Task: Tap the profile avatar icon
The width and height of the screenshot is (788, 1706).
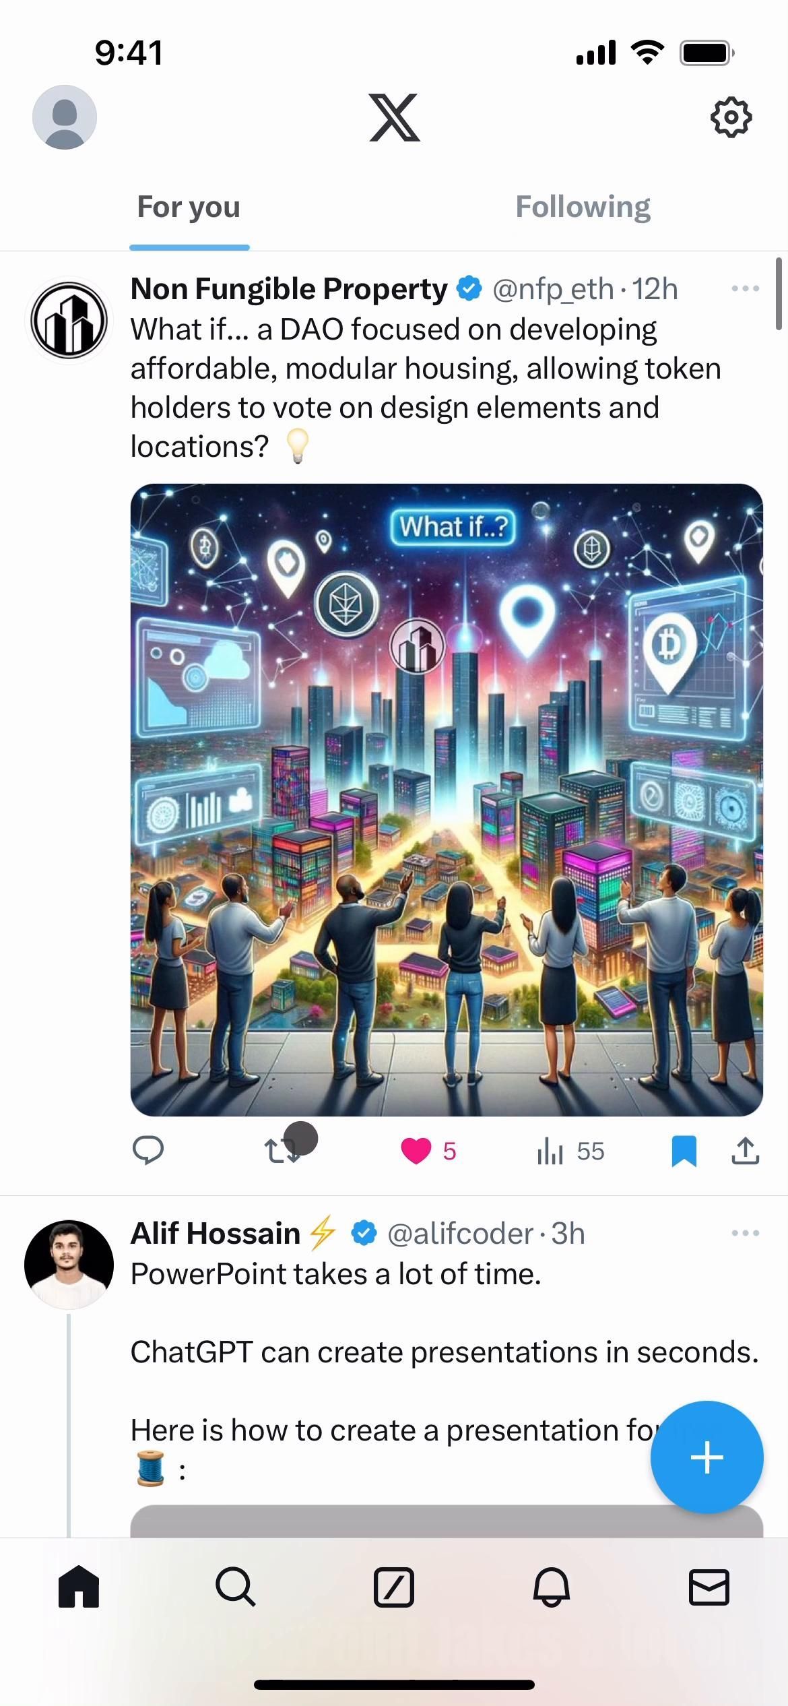Action: (65, 117)
